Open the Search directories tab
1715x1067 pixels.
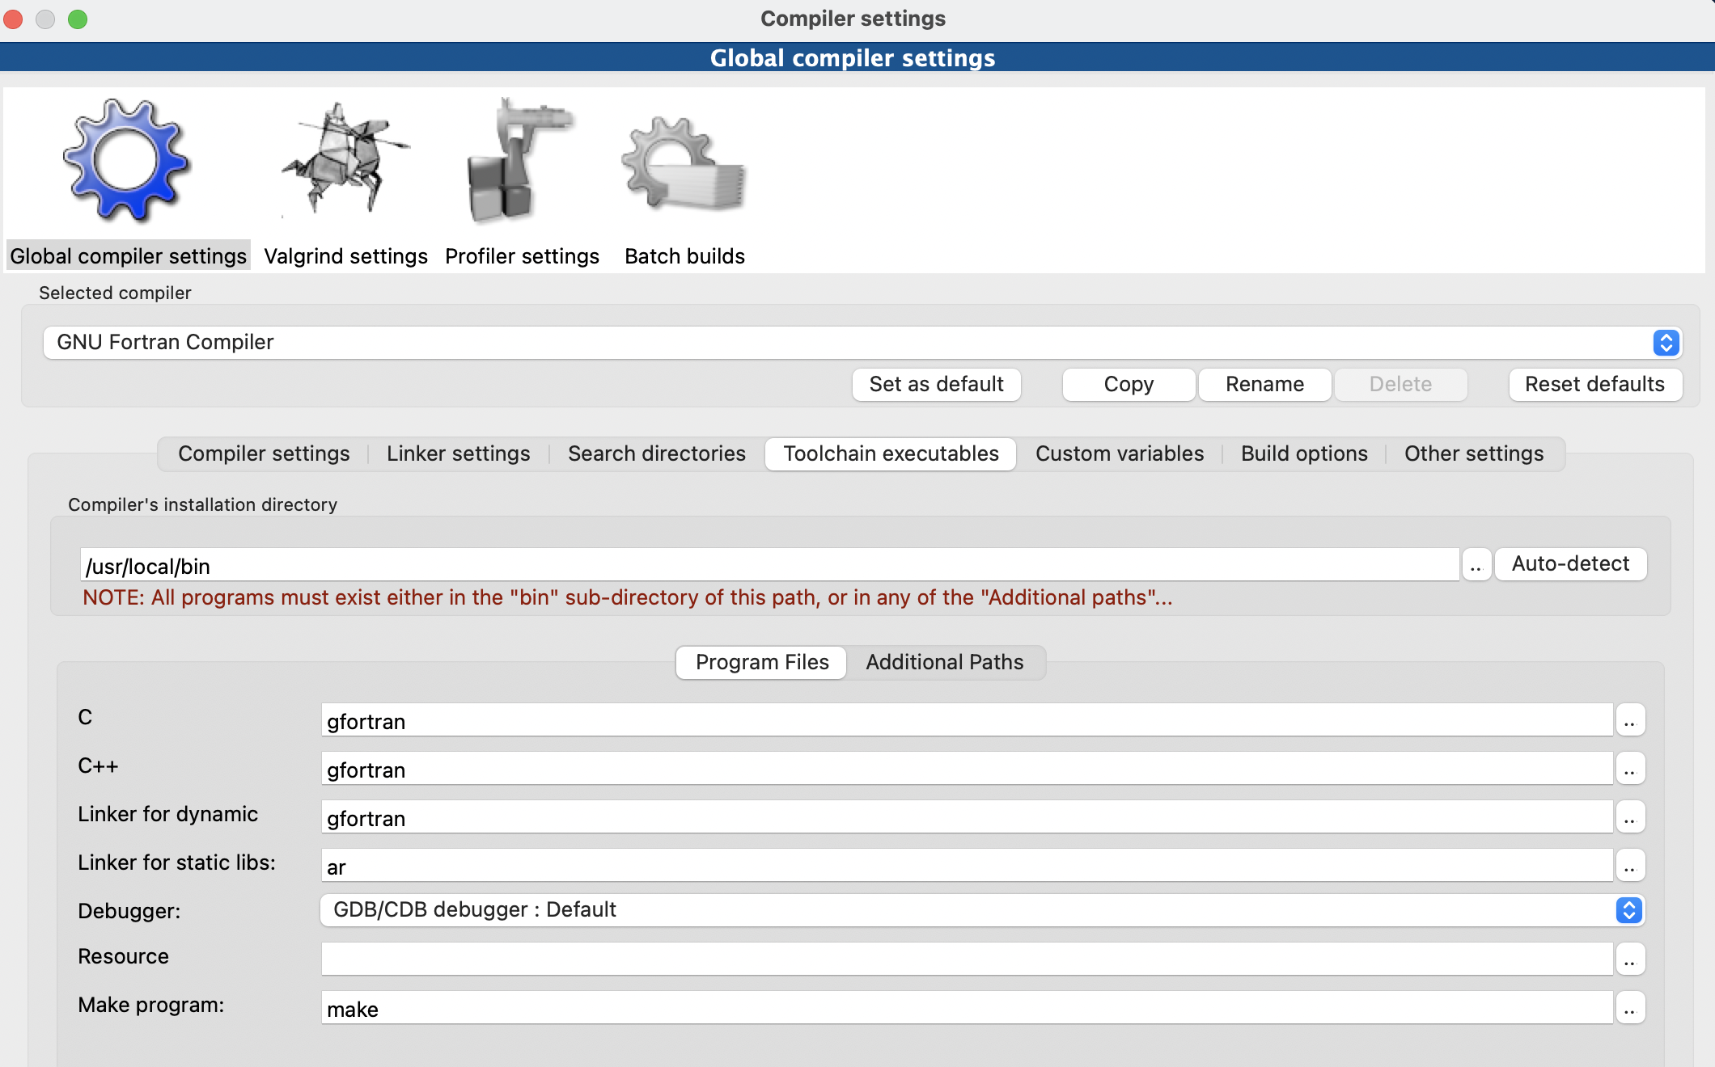point(656,453)
